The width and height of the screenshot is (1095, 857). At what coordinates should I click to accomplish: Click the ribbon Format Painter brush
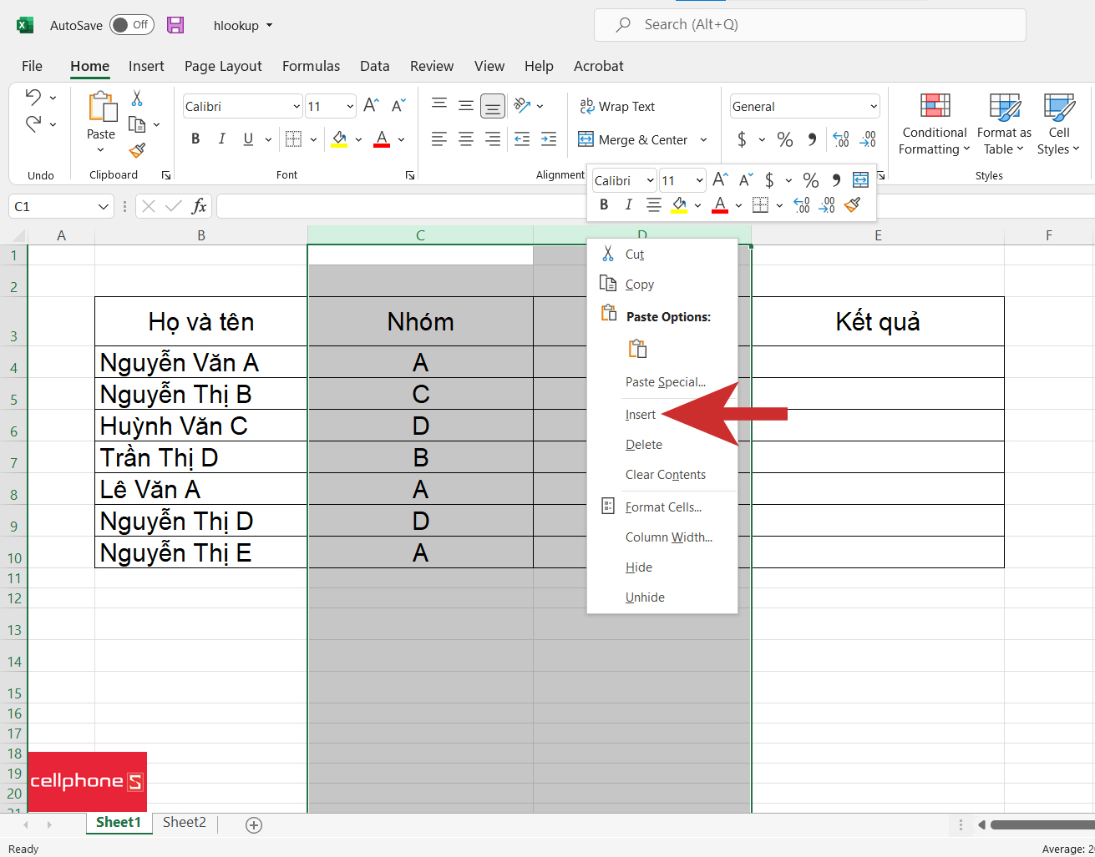point(137,150)
